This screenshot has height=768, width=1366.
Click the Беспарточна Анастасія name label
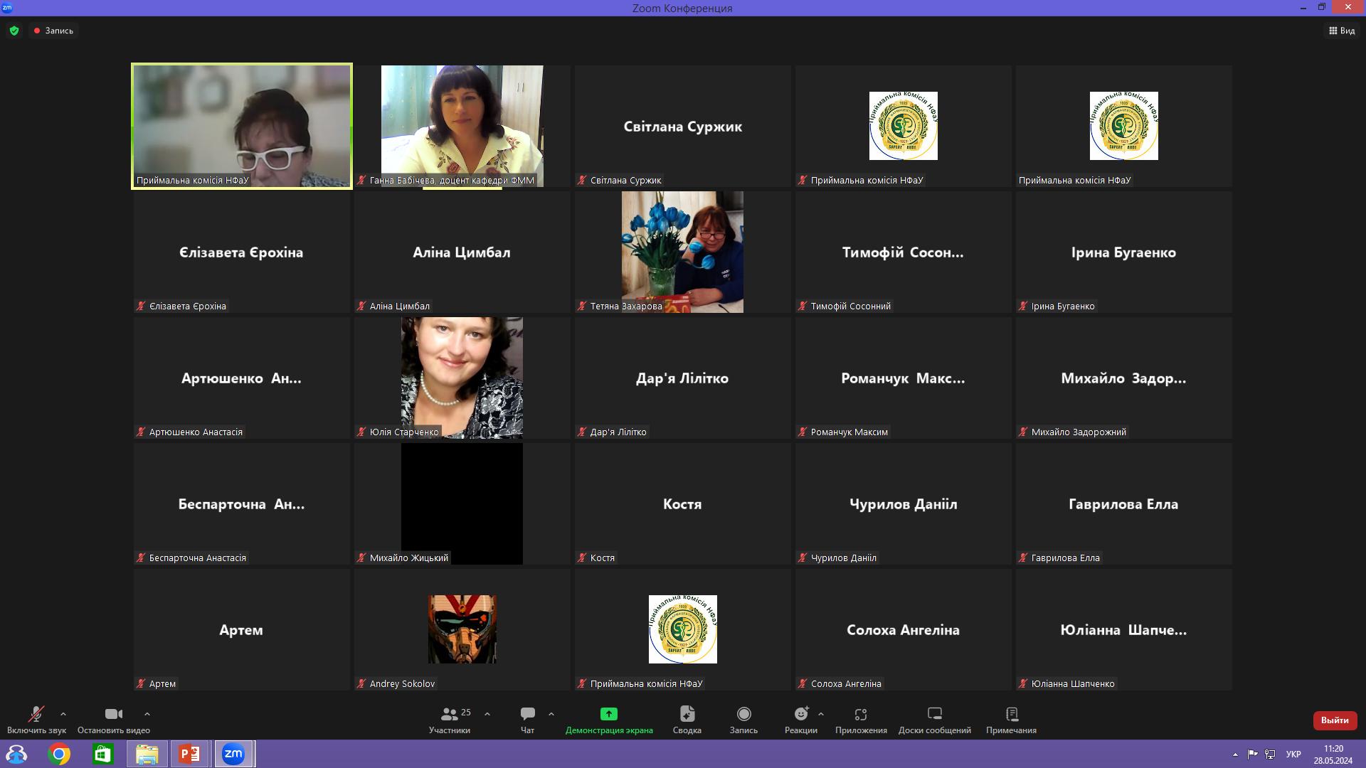(x=197, y=558)
